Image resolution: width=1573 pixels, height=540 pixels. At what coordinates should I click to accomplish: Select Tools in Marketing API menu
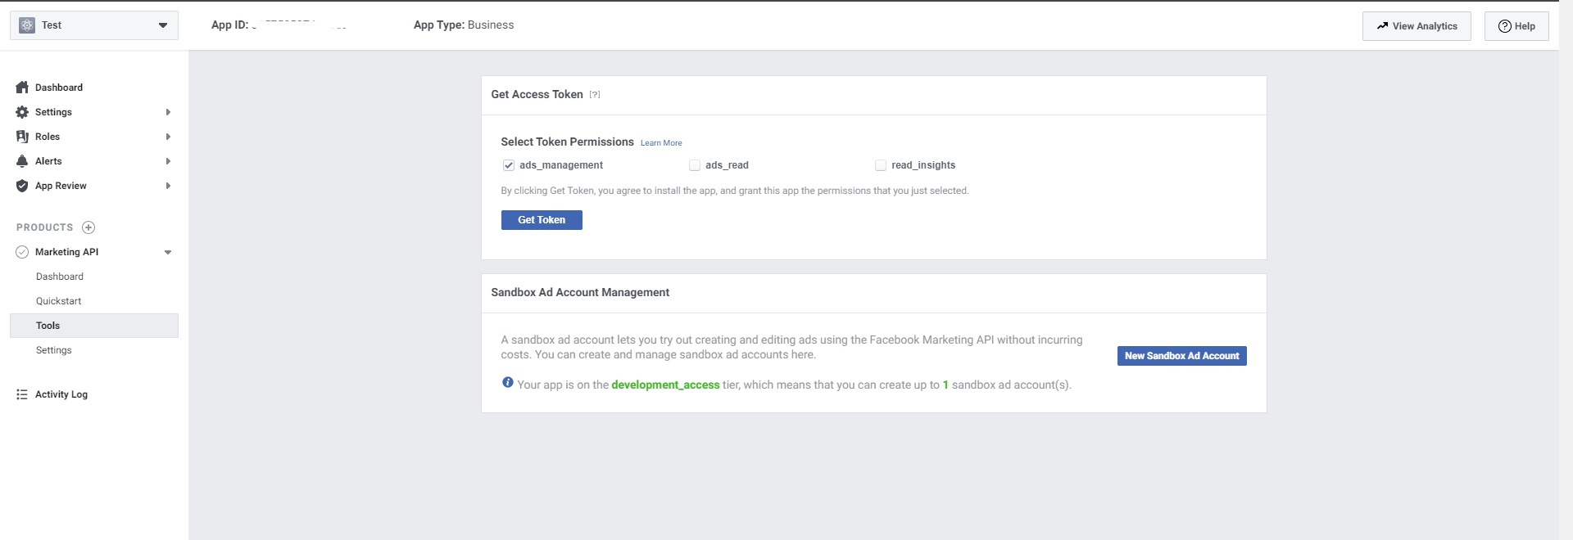tap(48, 326)
